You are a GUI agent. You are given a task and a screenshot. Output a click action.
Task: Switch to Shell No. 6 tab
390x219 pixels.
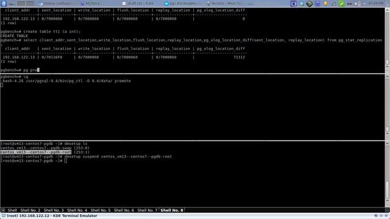click(x=124, y=210)
